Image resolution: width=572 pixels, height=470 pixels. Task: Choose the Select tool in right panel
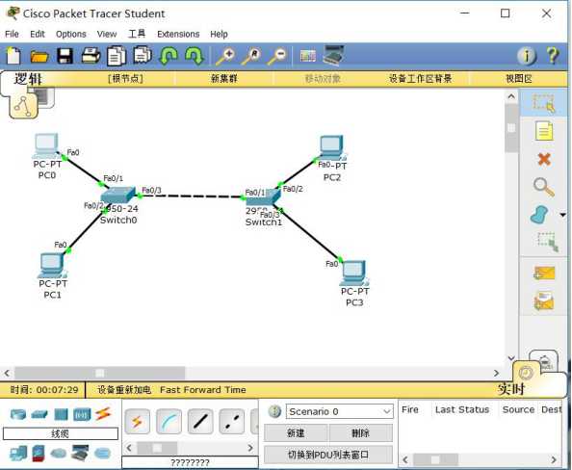(543, 103)
